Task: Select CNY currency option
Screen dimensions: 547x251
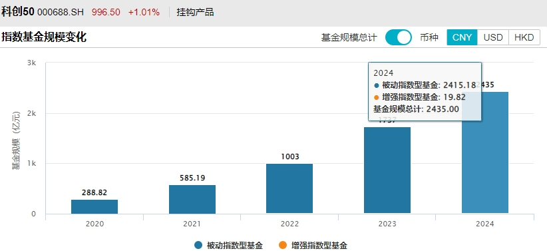Action: pos(462,37)
